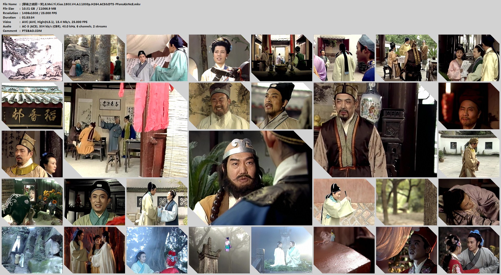501x275 pixels.
Task: Click the person sleeping on table thumbnail
Action: [469, 202]
